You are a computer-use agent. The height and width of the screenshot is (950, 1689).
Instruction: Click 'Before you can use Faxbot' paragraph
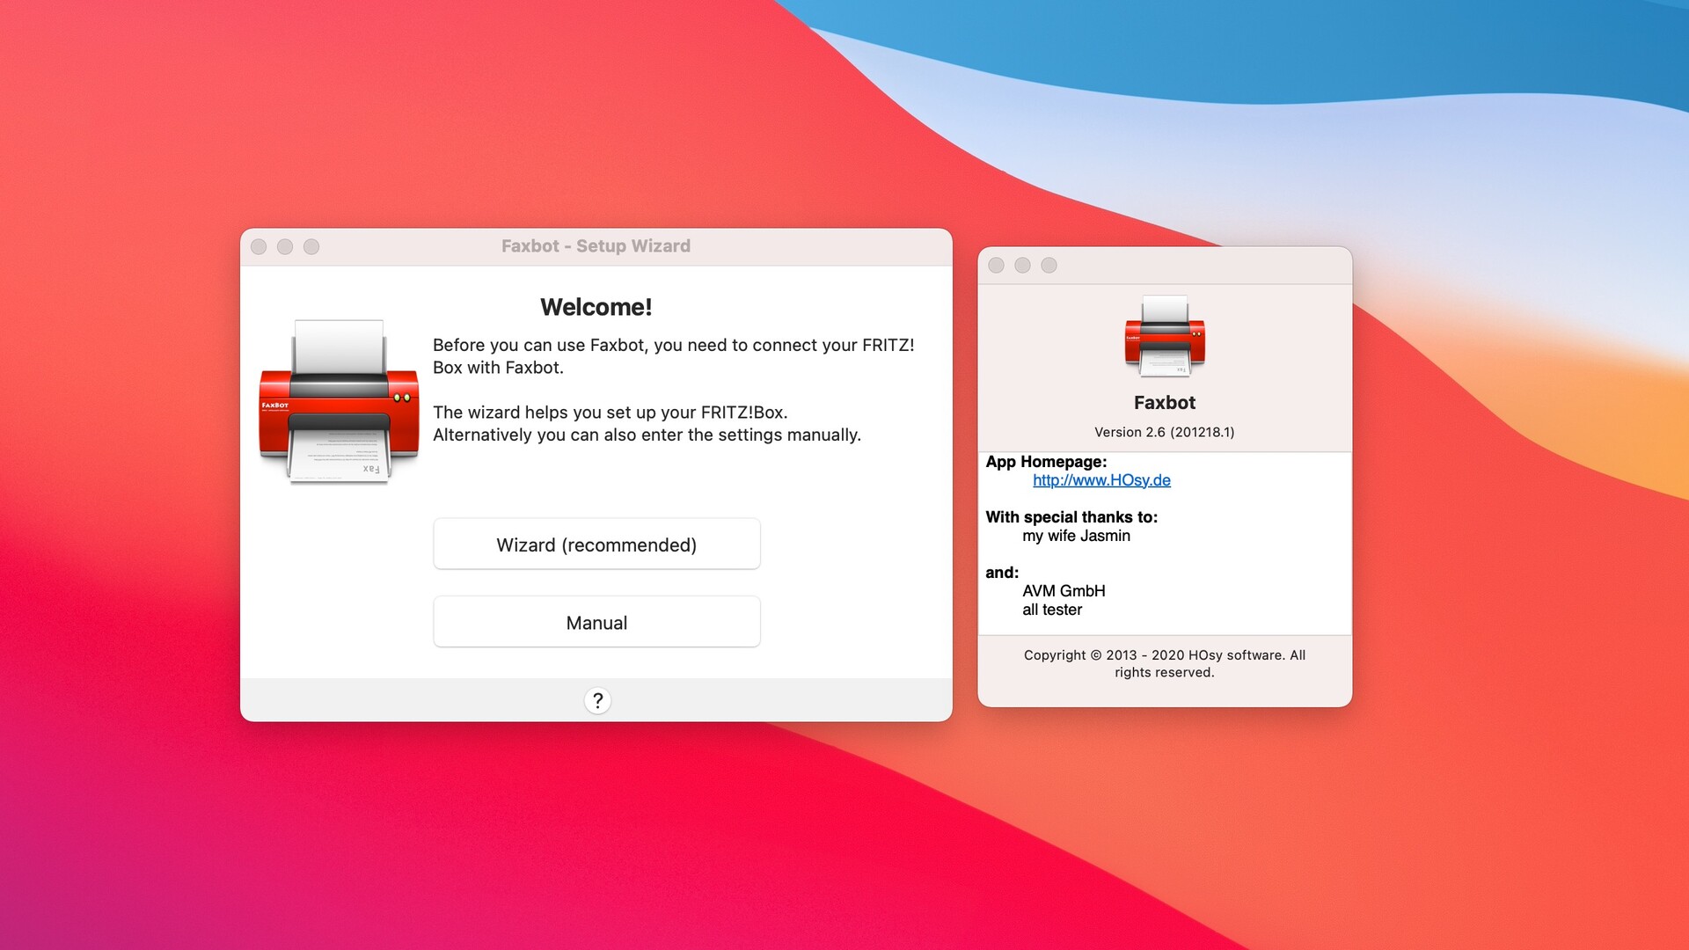tap(674, 356)
